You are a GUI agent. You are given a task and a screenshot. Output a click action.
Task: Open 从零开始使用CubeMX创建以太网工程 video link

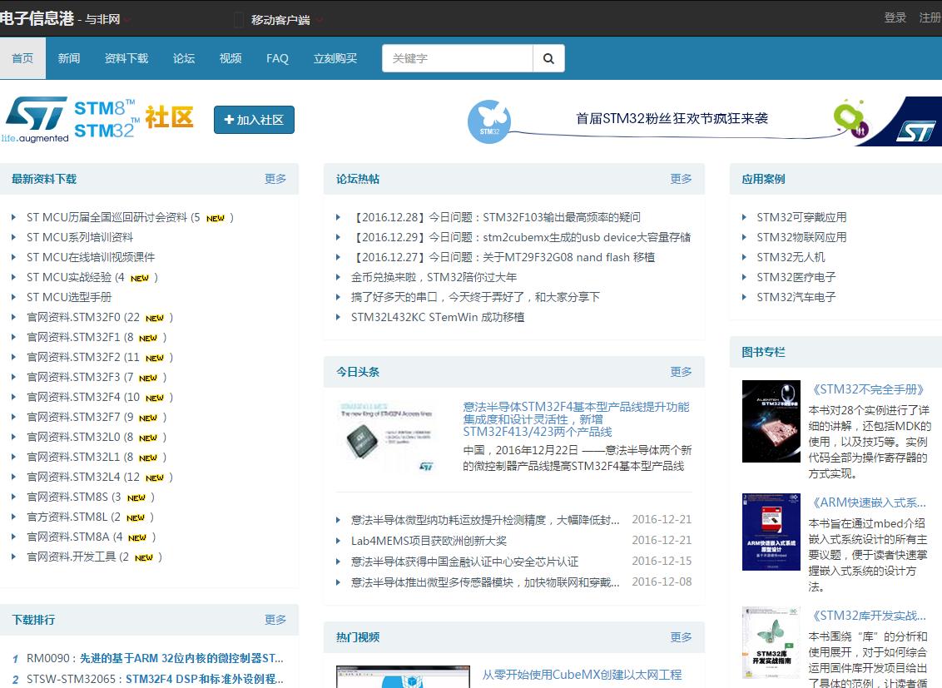tap(583, 675)
